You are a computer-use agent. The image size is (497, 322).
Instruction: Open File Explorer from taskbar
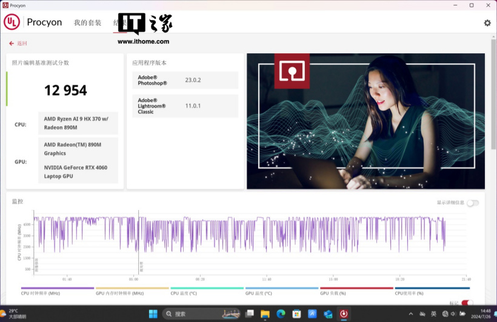point(265,314)
